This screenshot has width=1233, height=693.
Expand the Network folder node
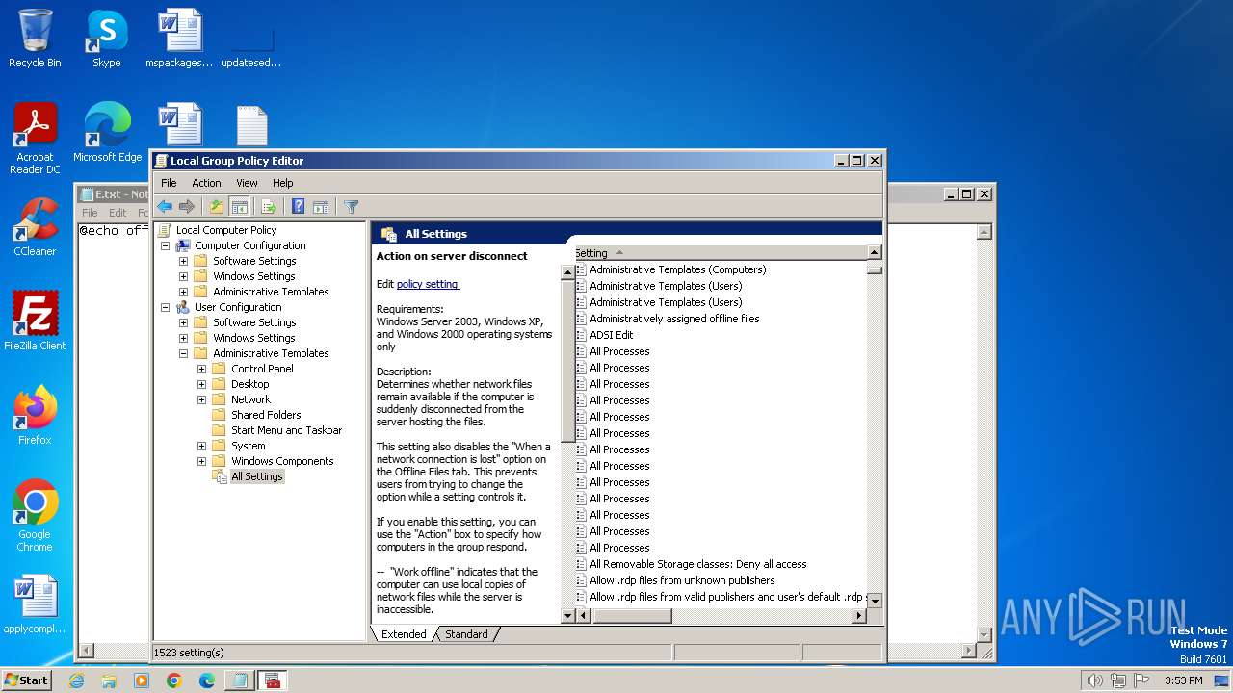coord(201,399)
